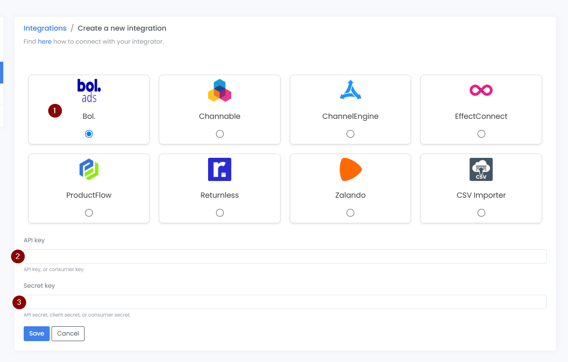Click the Bol. ads logo icon

coord(89,90)
